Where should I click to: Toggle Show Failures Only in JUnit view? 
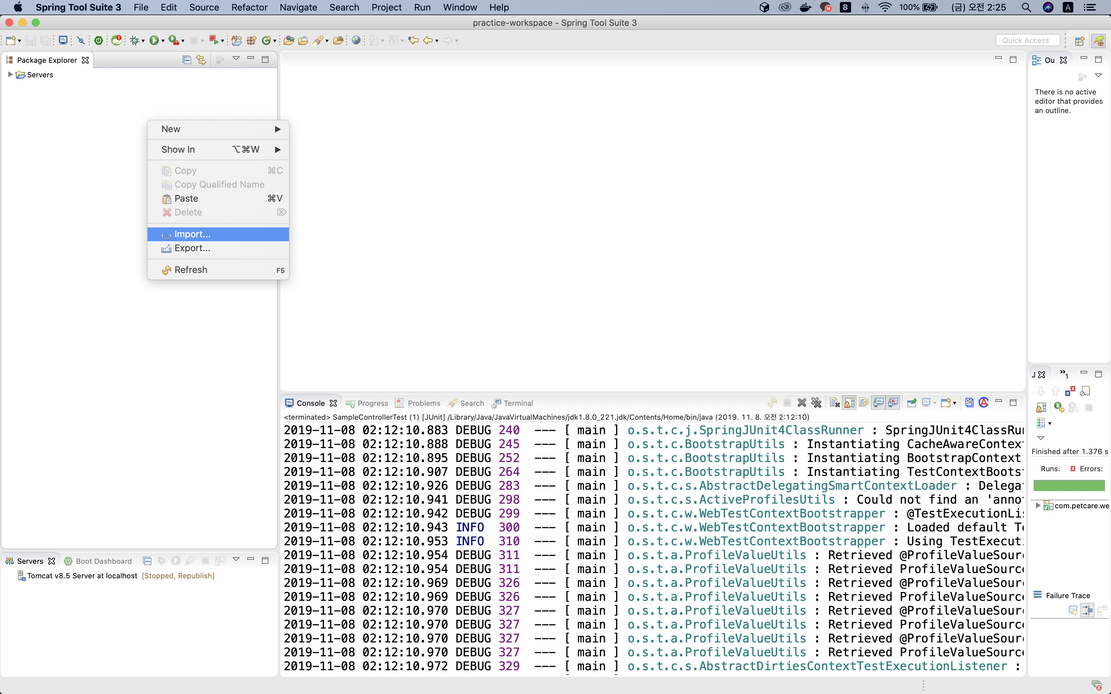(x=1070, y=391)
